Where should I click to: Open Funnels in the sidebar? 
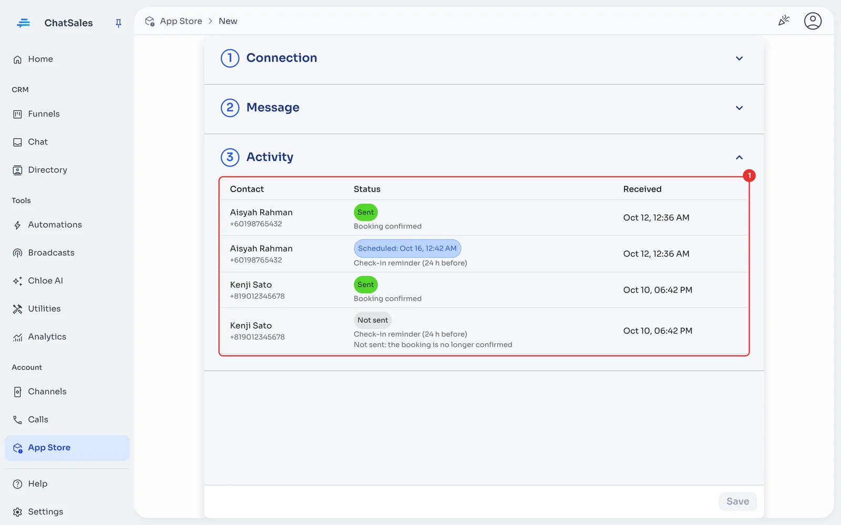[67, 114]
